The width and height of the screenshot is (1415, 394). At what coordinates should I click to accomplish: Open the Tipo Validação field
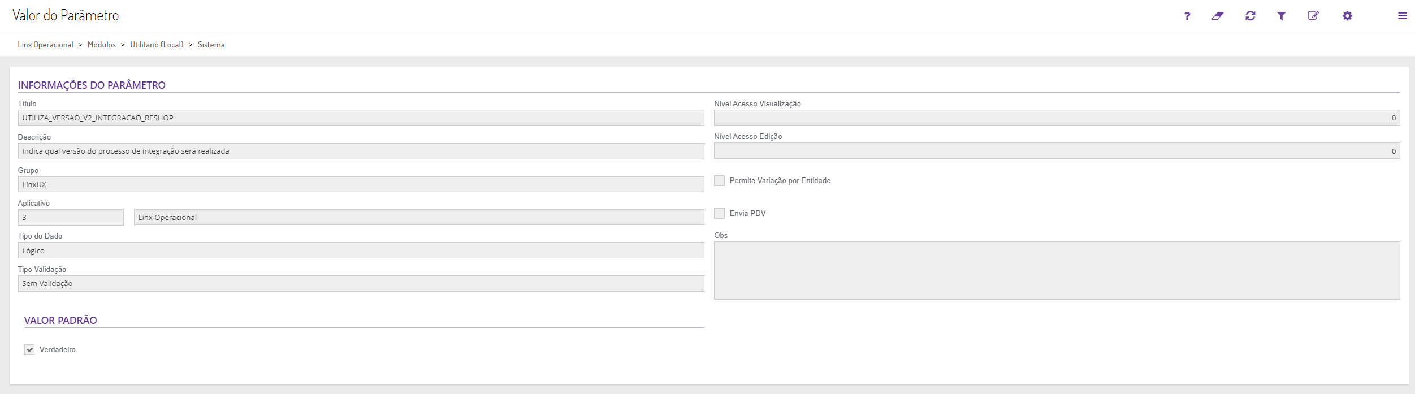tap(361, 284)
